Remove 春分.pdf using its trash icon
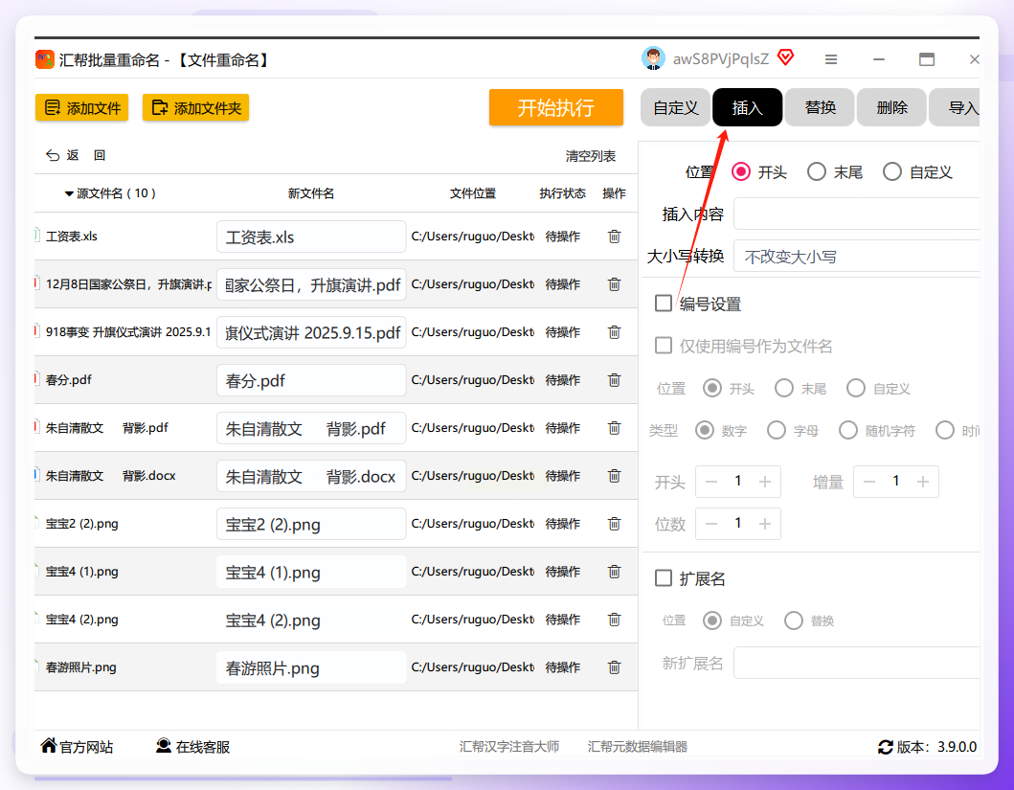 click(614, 380)
